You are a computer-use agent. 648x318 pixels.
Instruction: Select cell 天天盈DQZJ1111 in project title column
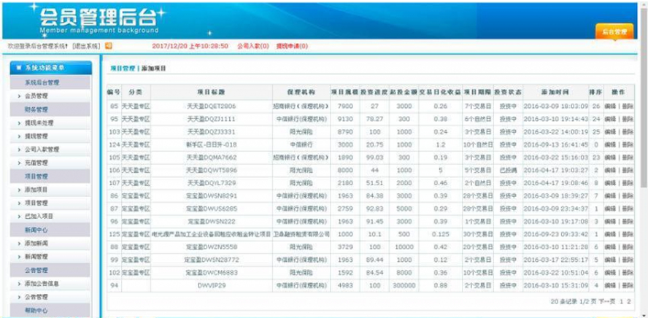212,119
